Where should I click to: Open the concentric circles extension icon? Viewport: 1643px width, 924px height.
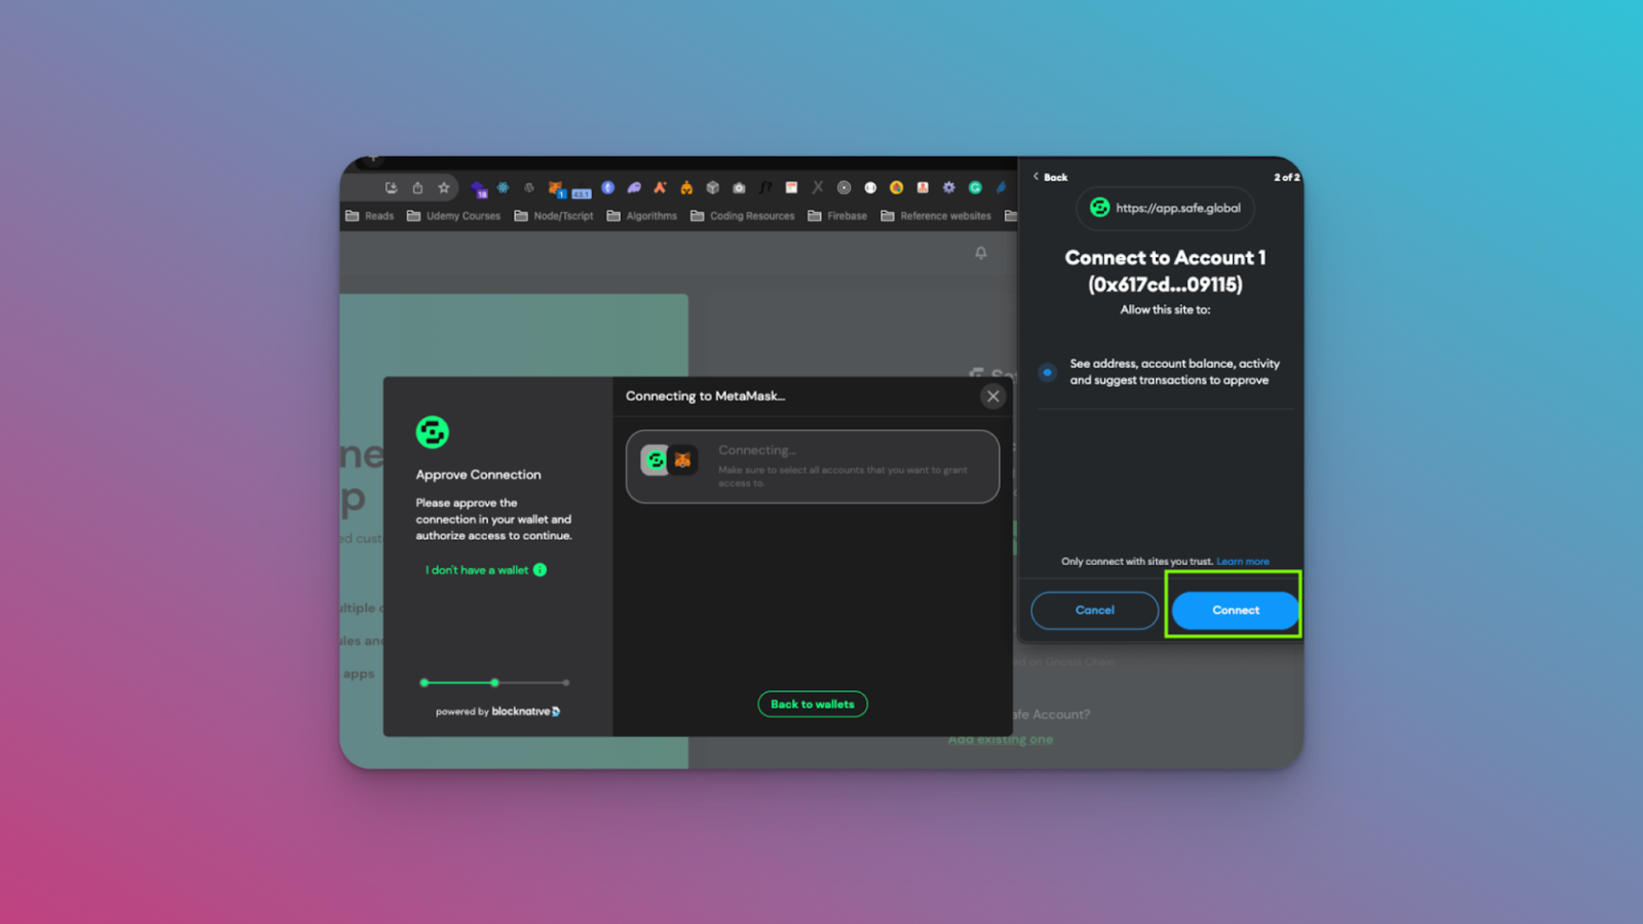coord(844,188)
